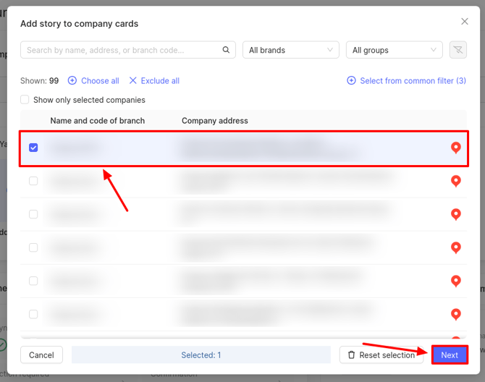Check the second company row checkbox
Viewport: 485px width, 382px height.
pos(33,181)
